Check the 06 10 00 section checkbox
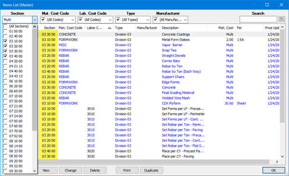Screen dimensions: 289x176 tap(5, 81)
